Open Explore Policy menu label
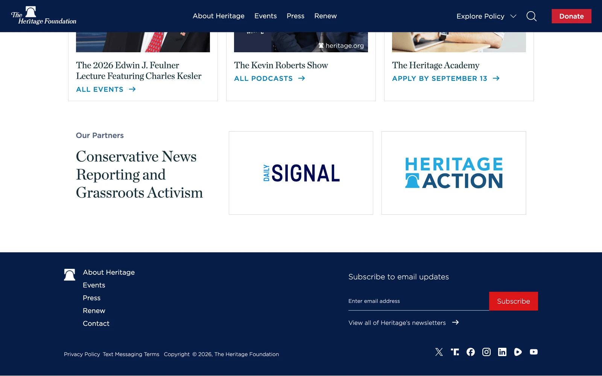The width and height of the screenshot is (602, 376). (480, 16)
